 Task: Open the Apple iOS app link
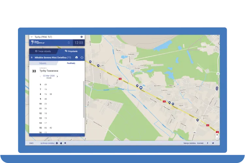61,143
